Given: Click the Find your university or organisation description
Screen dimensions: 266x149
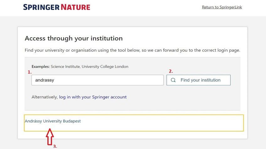Looking at the screenshot, I should coord(132,50).
